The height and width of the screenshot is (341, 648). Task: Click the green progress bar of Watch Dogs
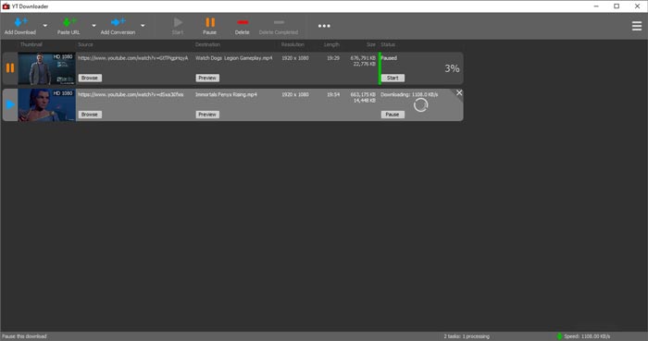coord(380,68)
